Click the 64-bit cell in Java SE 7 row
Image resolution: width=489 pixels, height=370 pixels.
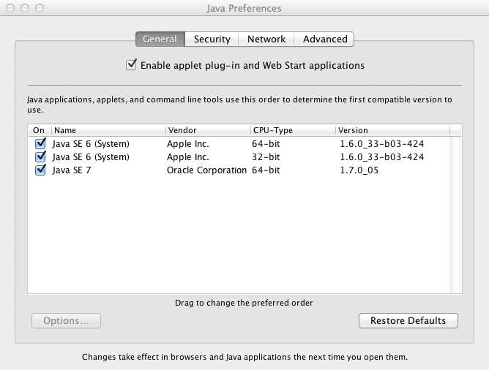click(266, 170)
